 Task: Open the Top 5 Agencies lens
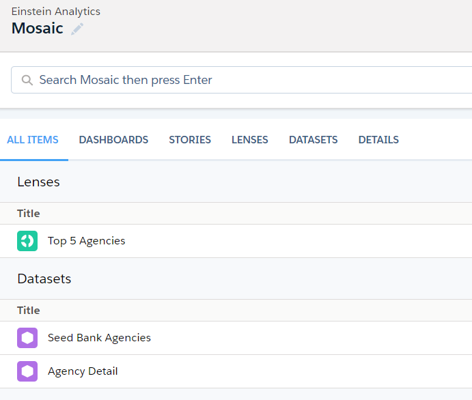87,241
